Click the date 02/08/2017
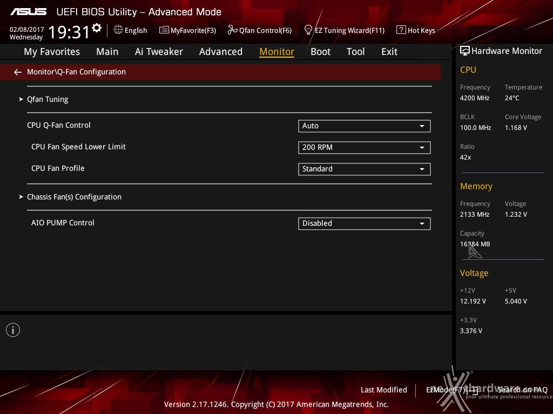The image size is (553, 414). (27, 30)
